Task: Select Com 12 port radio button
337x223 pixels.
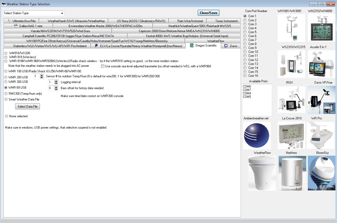Action: point(245,60)
